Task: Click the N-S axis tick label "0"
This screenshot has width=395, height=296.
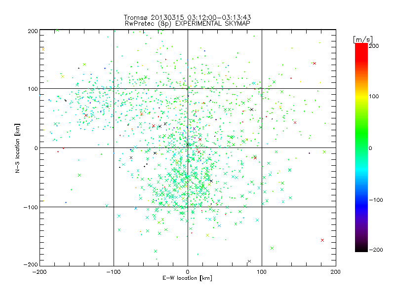Action: click(x=36, y=148)
